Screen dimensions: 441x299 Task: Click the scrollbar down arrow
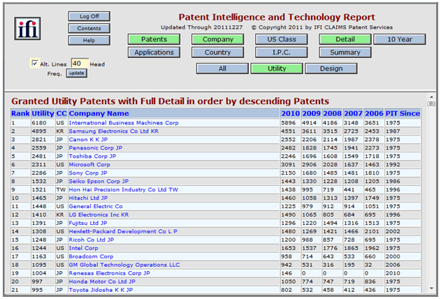[x=431, y=289]
